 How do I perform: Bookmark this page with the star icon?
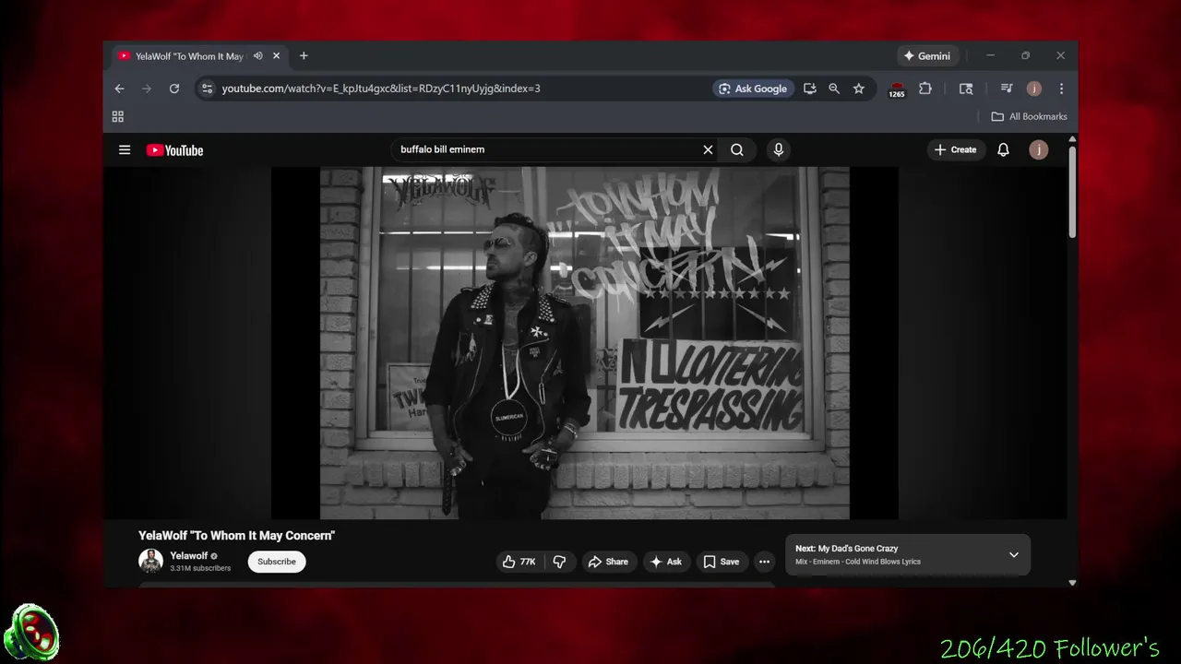(859, 89)
